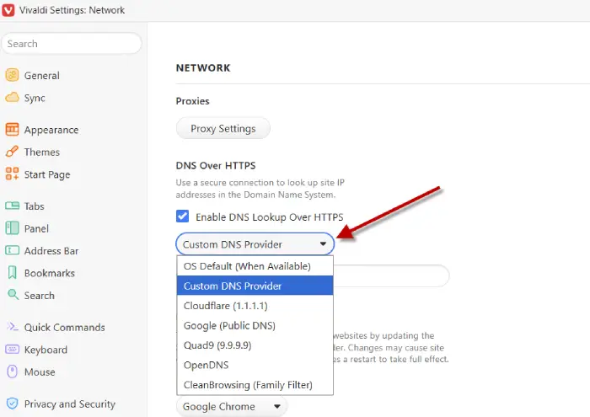Click the Quick Commands chevron icon
Viewport: 590px width, 417px height.
(12, 326)
